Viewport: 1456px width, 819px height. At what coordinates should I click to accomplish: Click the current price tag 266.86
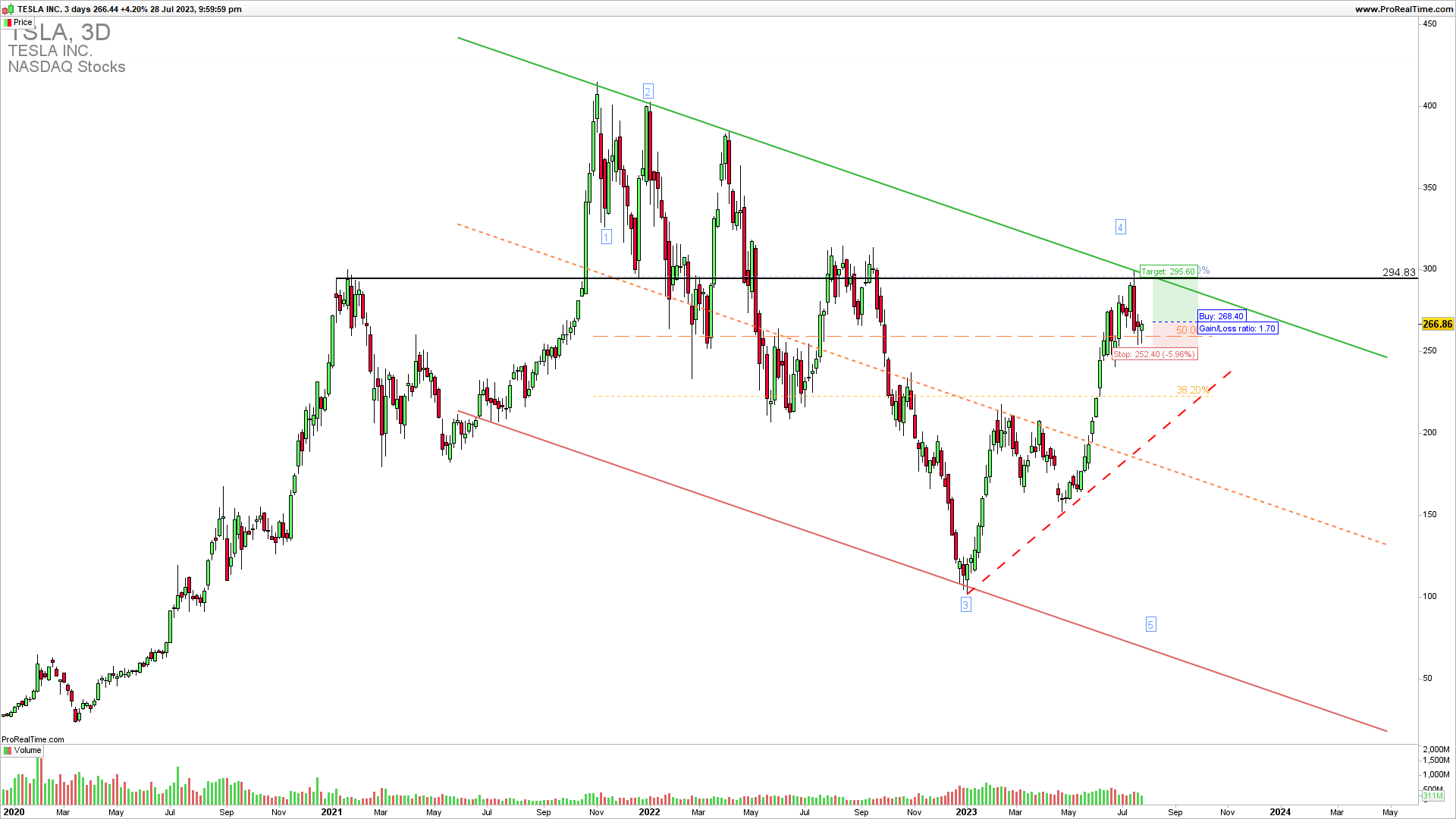click(1437, 324)
